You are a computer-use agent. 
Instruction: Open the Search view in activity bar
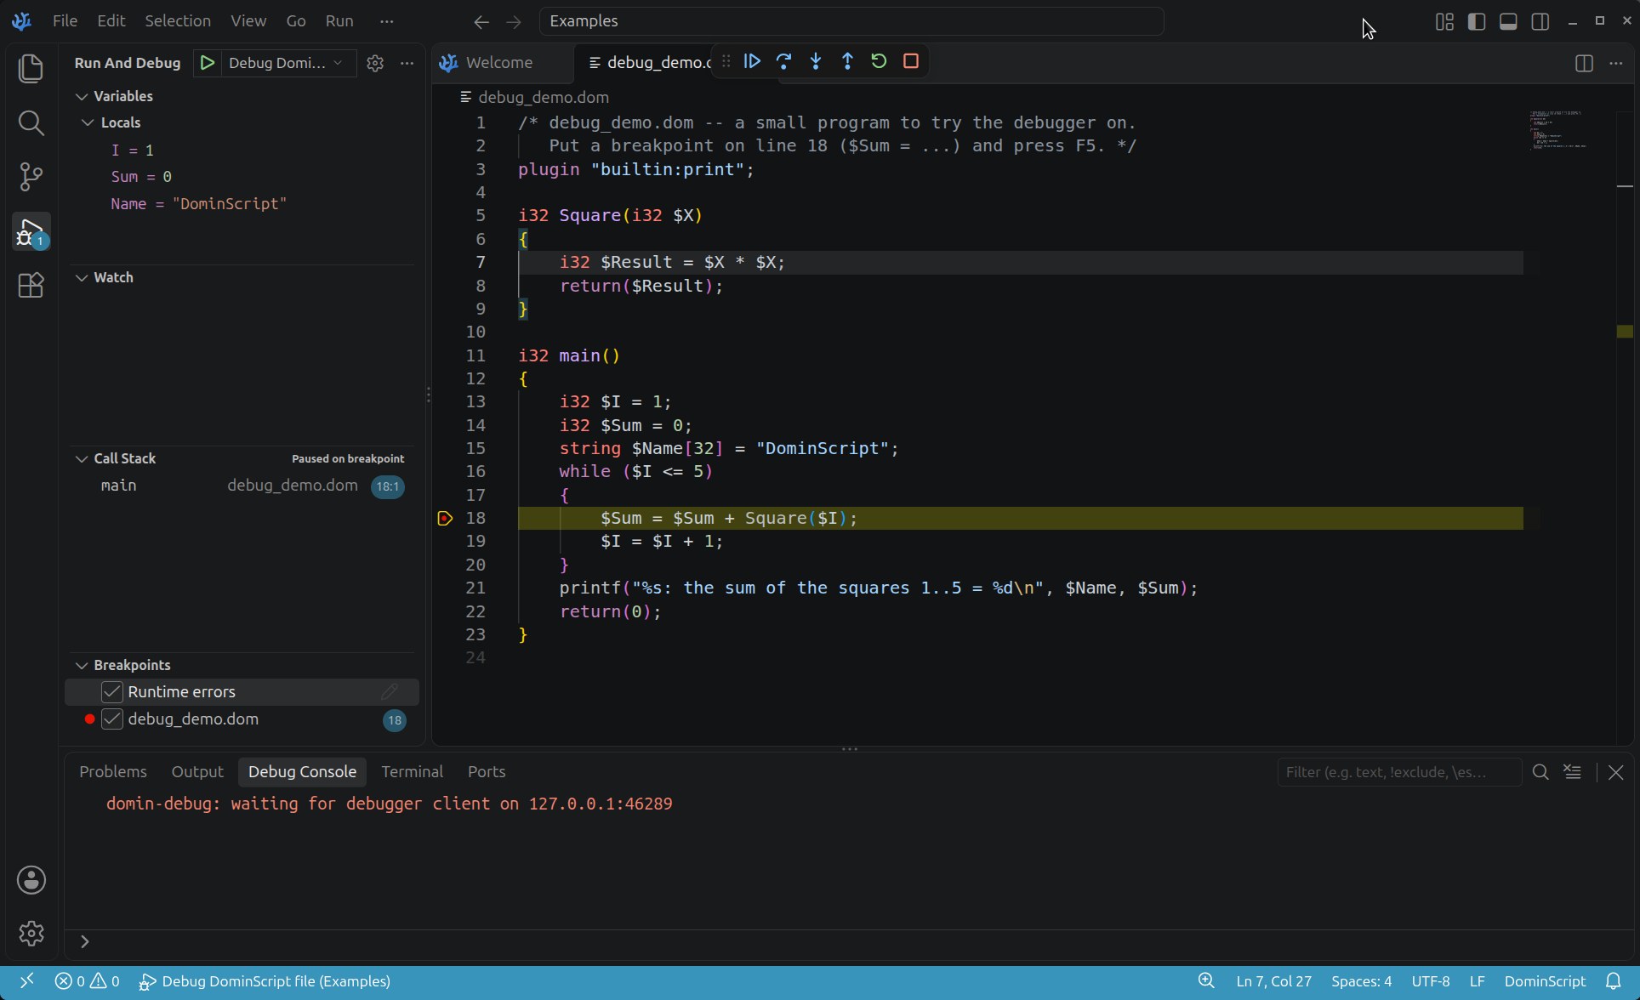click(x=31, y=123)
